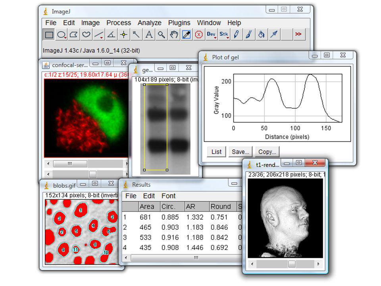Image resolution: width=381 pixels, height=286 pixels.
Task: Open the File menu in Results window
Action: (131, 196)
